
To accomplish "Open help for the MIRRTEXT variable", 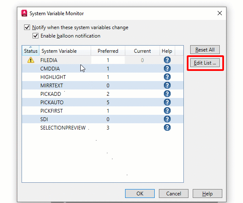I will [167, 85].
